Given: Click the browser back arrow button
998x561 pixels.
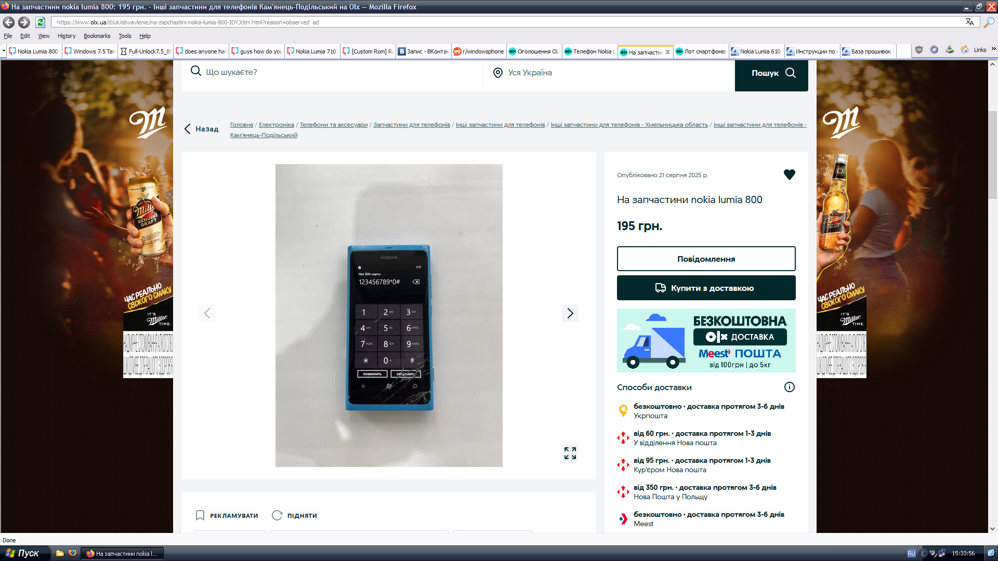Looking at the screenshot, I should (x=9, y=22).
